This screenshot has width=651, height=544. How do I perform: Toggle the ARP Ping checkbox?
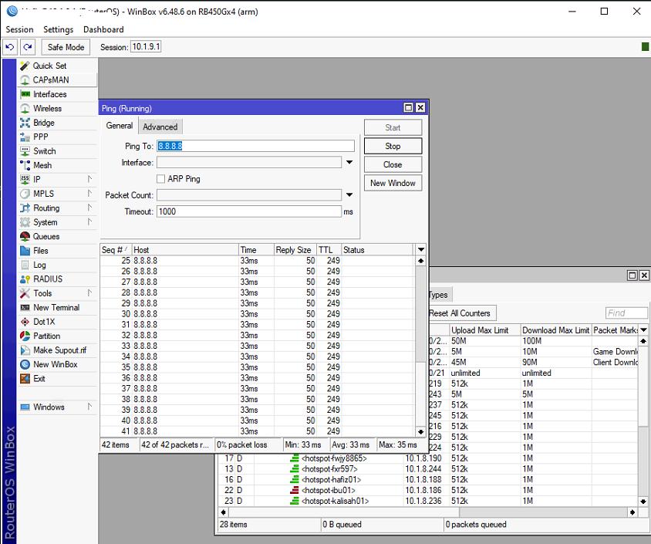pyautogui.click(x=160, y=178)
